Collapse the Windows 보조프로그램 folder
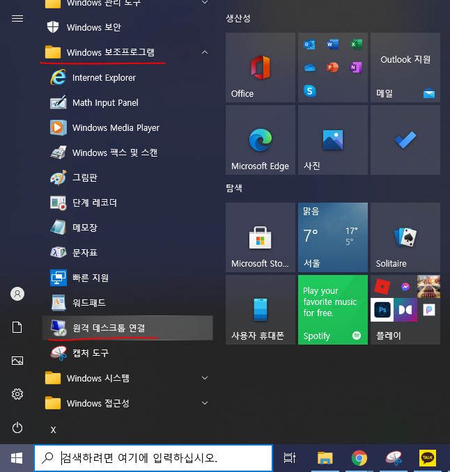This screenshot has height=472, width=450. coord(205,52)
